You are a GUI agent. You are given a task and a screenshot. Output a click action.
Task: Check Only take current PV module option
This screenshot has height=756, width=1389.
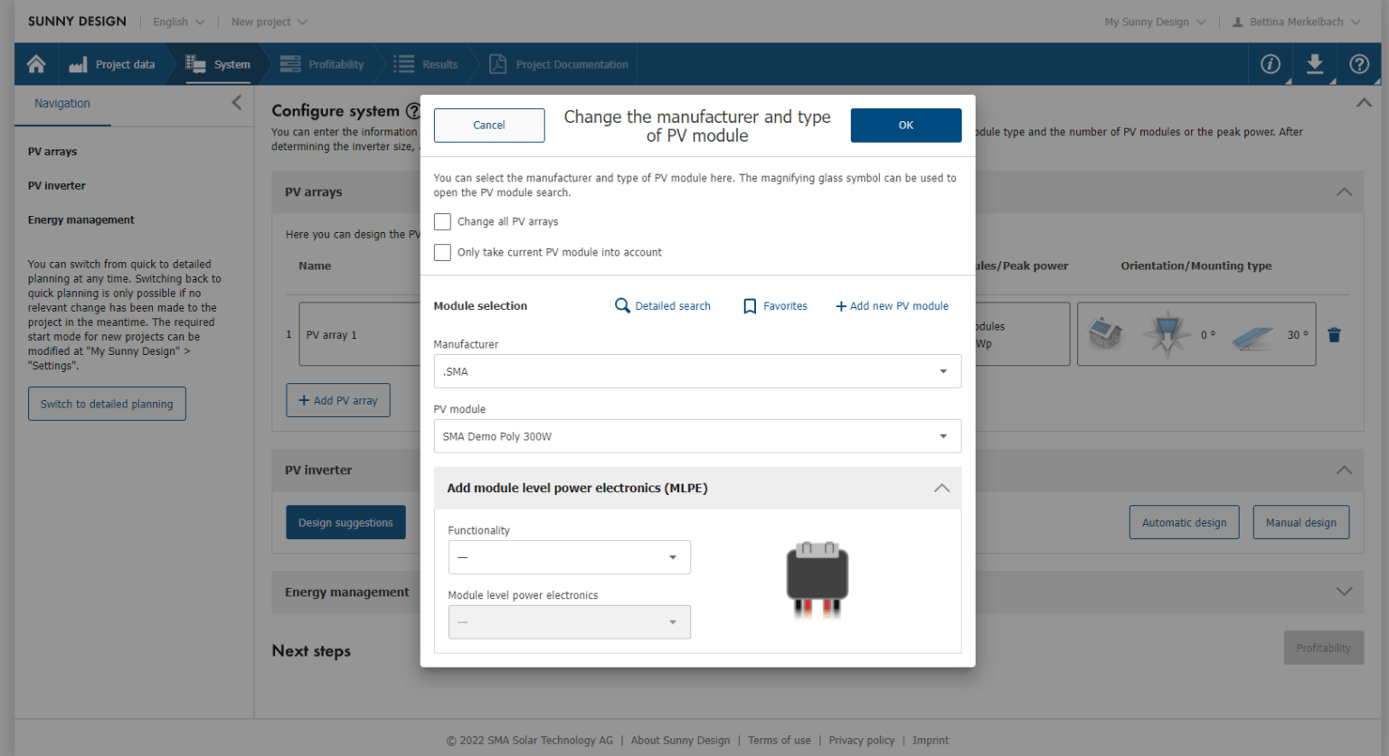(x=442, y=253)
